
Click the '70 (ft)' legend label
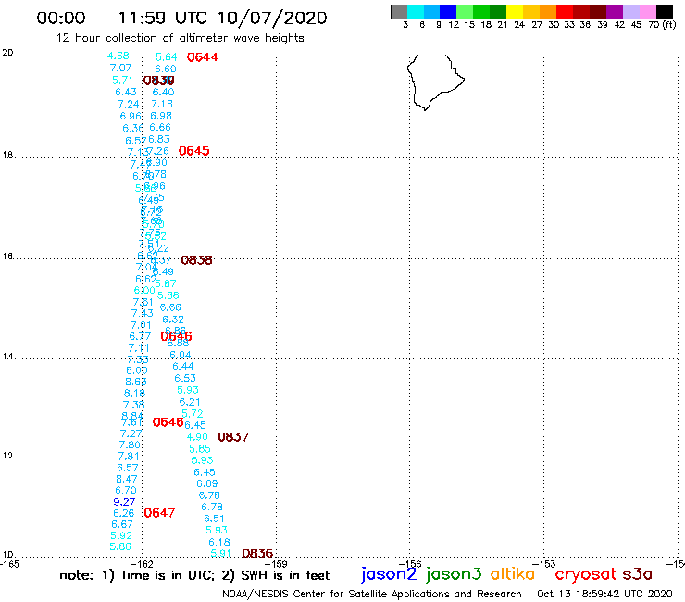[x=662, y=25]
